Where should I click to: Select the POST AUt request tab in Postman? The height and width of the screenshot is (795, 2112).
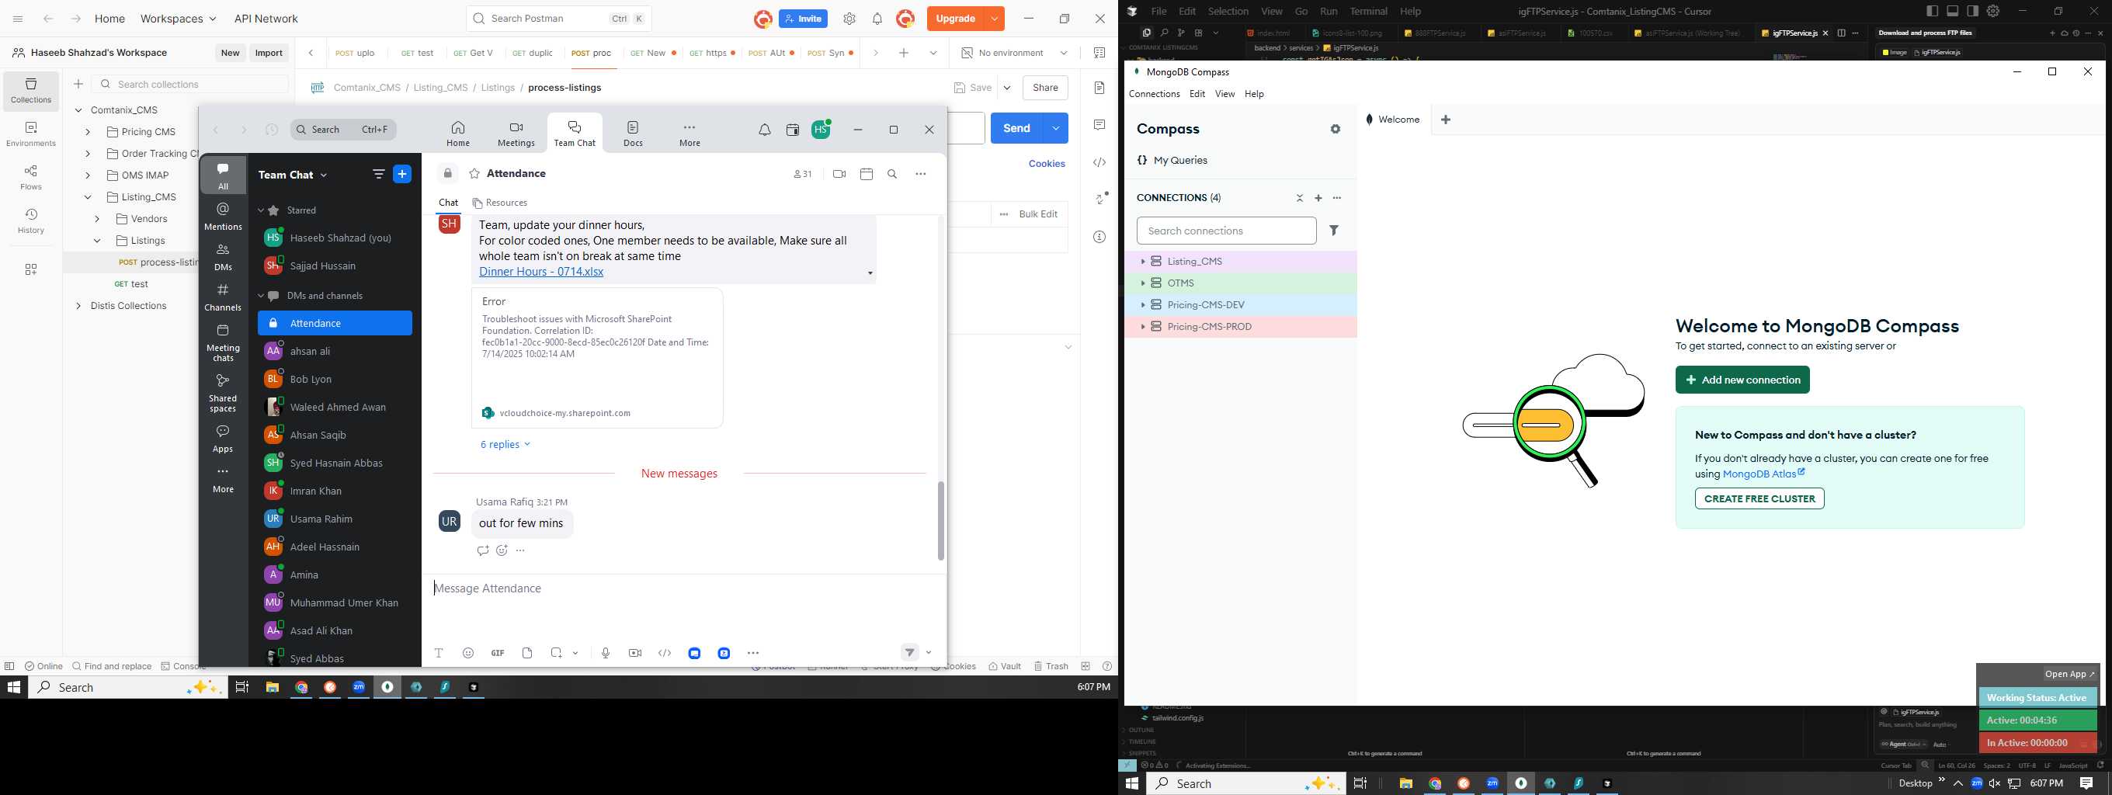pos(772,54)
